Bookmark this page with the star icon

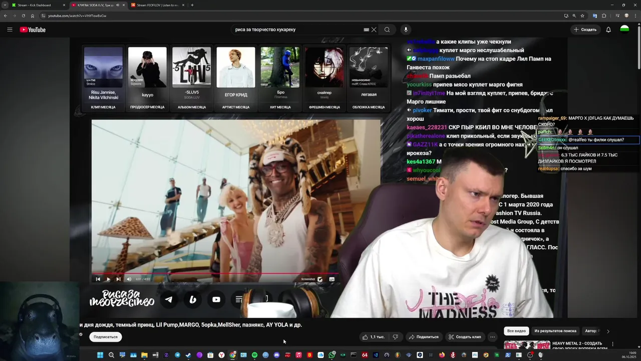click(582, 16)
